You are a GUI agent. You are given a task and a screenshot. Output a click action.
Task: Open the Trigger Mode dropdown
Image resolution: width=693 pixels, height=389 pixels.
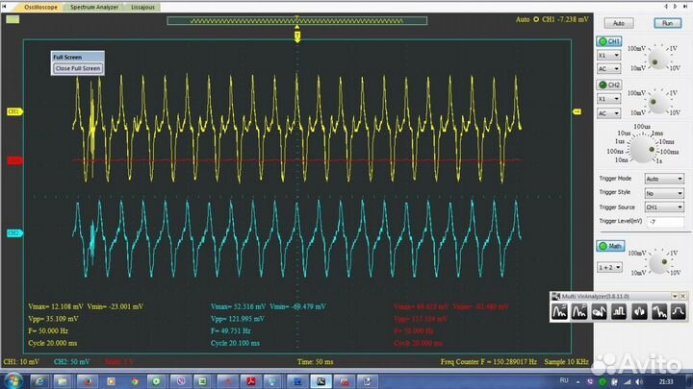[x=665, y=179]
